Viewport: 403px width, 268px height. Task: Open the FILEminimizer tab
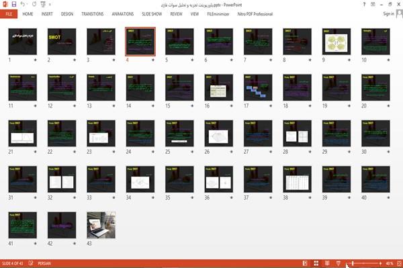pos(218,14)
